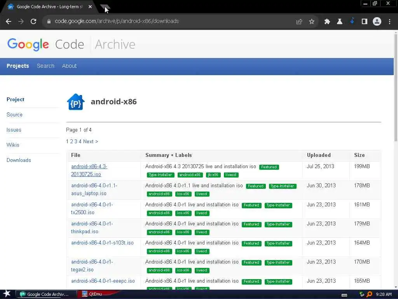
Task: Open About in the blue navbar
Action: coord(69,66)
